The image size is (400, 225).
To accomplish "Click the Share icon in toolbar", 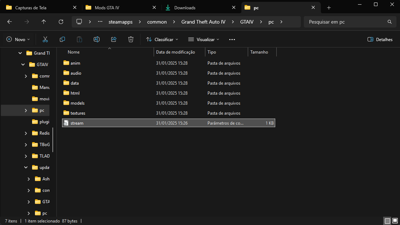I will point(114,39).
